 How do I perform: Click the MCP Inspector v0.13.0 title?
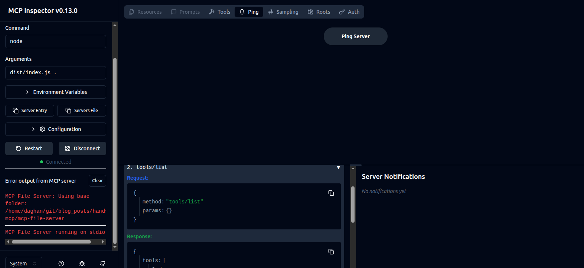click(43, 11)
